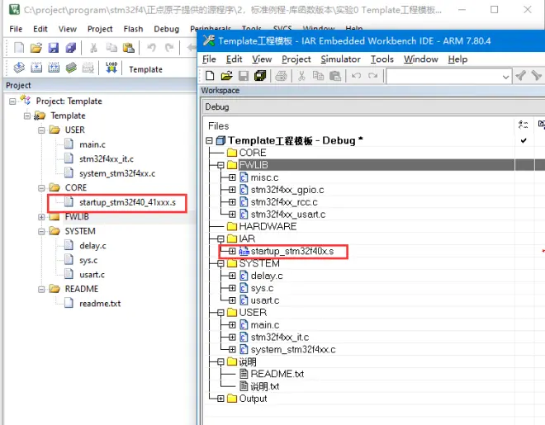Viewport: 545px width, 425px height.
Task: Select startup_stm32f40_41xxx.s in the CORE group
Action: pyautogui.click(x=127, y=202)
